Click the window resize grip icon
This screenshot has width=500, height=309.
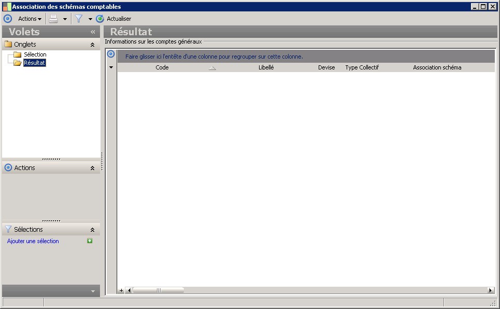[493, 303]
